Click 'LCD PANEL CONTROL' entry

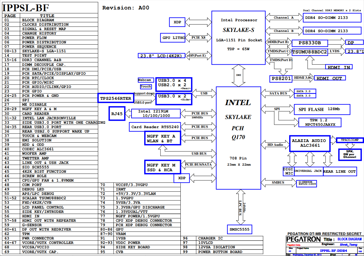click(50, 207)
